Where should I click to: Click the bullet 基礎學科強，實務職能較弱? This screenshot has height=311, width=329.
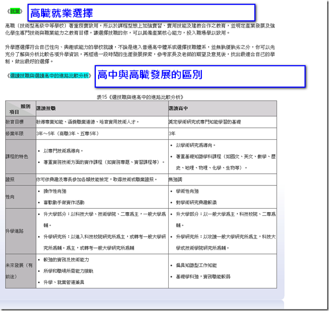coord(203,276)
